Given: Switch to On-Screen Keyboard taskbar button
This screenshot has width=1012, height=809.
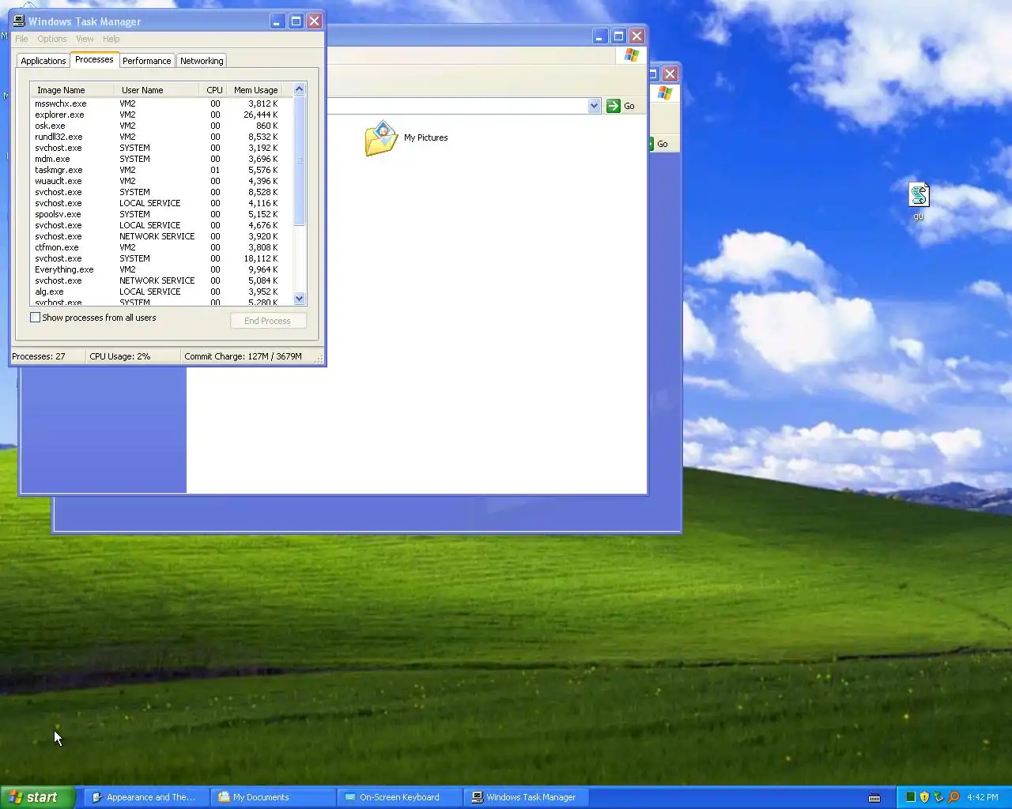Looking at the screenshot, I should (399, 797).
